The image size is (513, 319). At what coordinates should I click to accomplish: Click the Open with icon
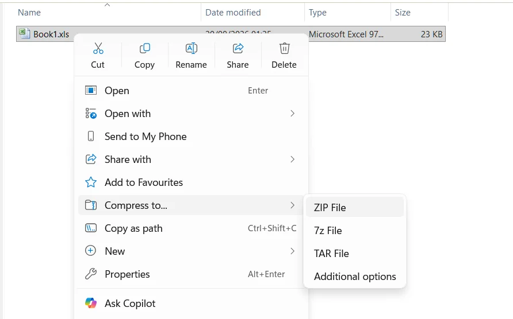(x=91, y=113)
